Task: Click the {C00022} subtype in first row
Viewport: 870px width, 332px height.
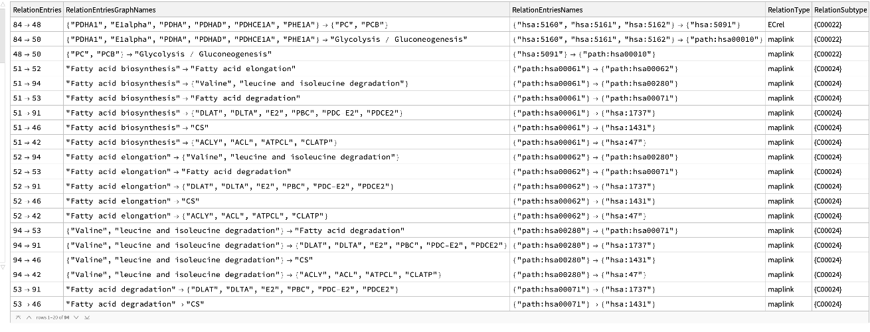Action: pos(827,25)
